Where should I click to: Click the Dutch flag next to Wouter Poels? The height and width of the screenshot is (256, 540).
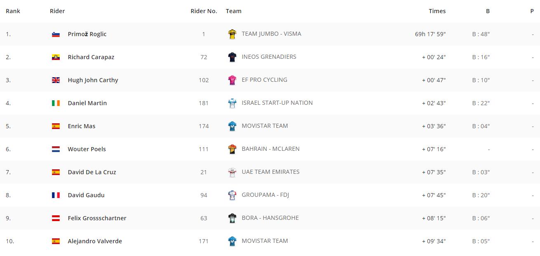(x=56, y=149)
